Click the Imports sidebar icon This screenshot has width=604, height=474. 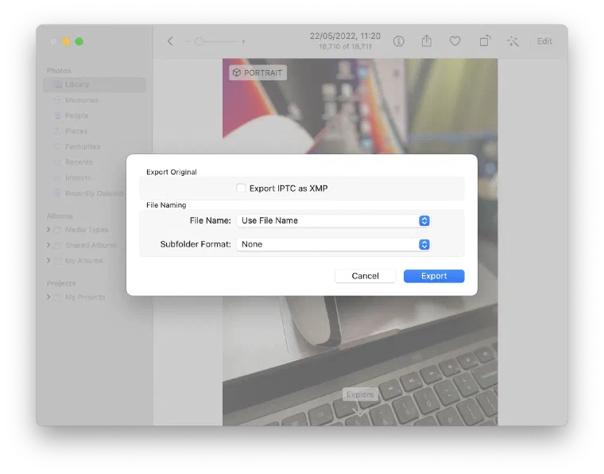pos(57,177)
